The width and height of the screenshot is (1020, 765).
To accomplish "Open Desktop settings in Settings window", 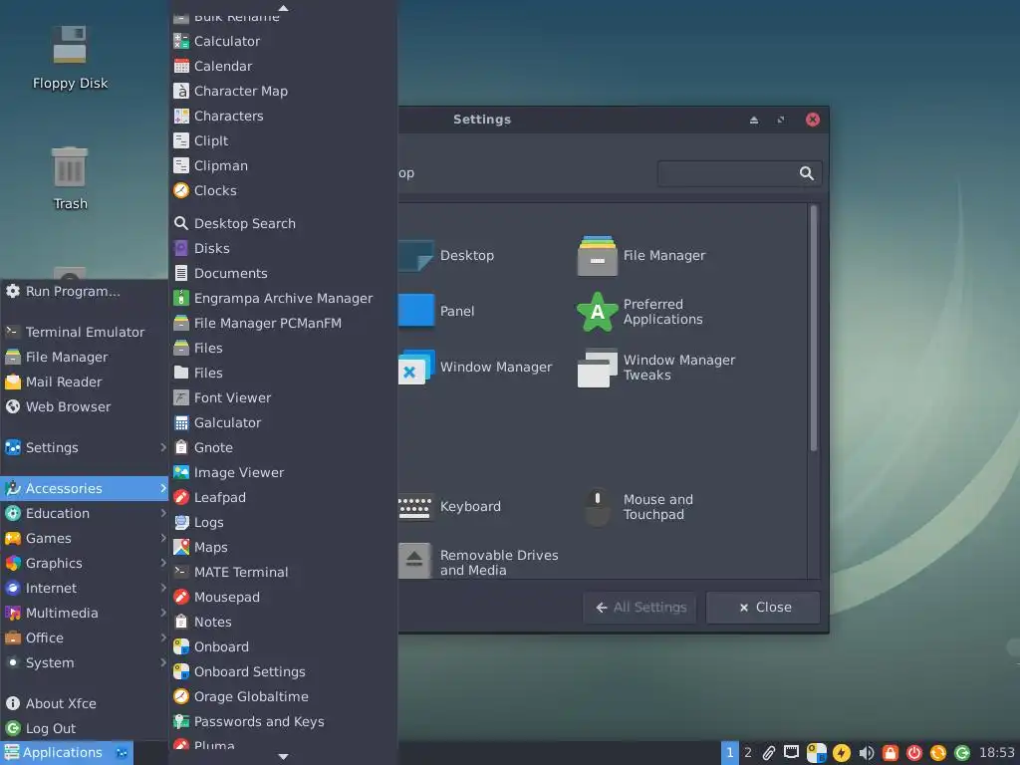I will tap(447, 256).
